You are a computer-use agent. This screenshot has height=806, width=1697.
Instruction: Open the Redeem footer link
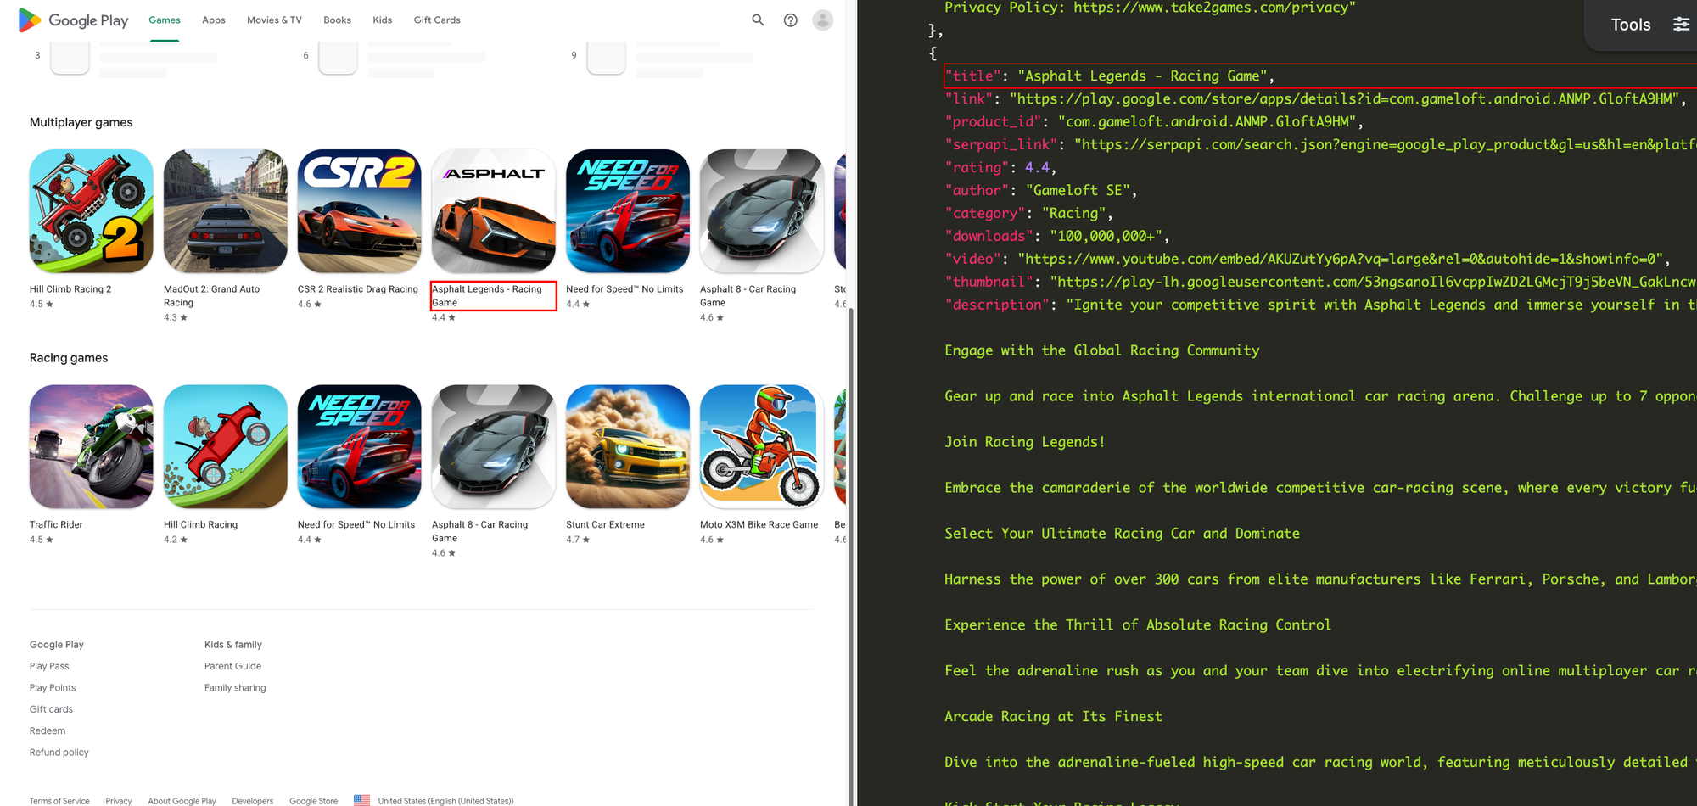click(48, 730)
